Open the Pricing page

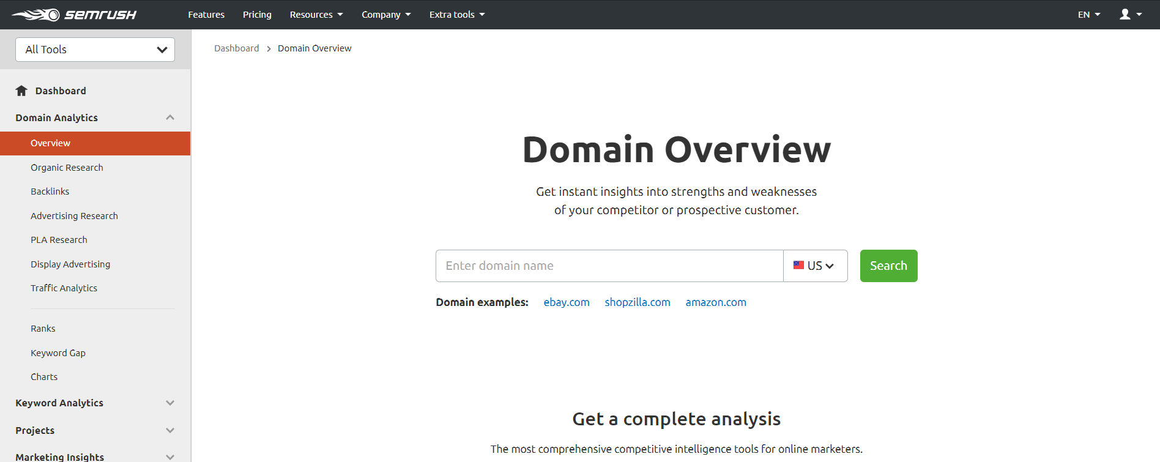(257, 15)
